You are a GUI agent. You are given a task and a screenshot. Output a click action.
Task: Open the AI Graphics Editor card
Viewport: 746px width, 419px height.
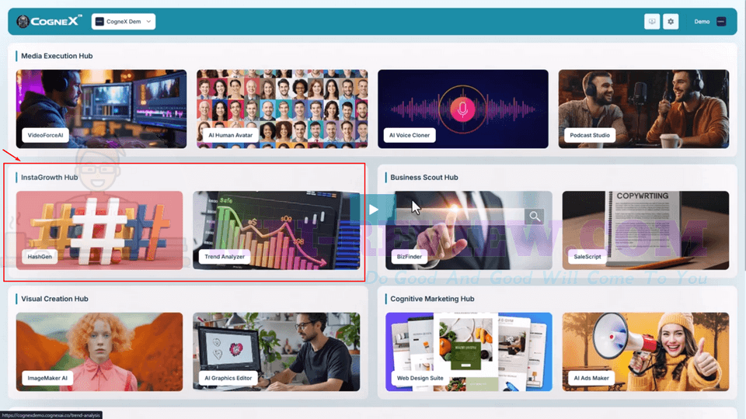[277, 352]
